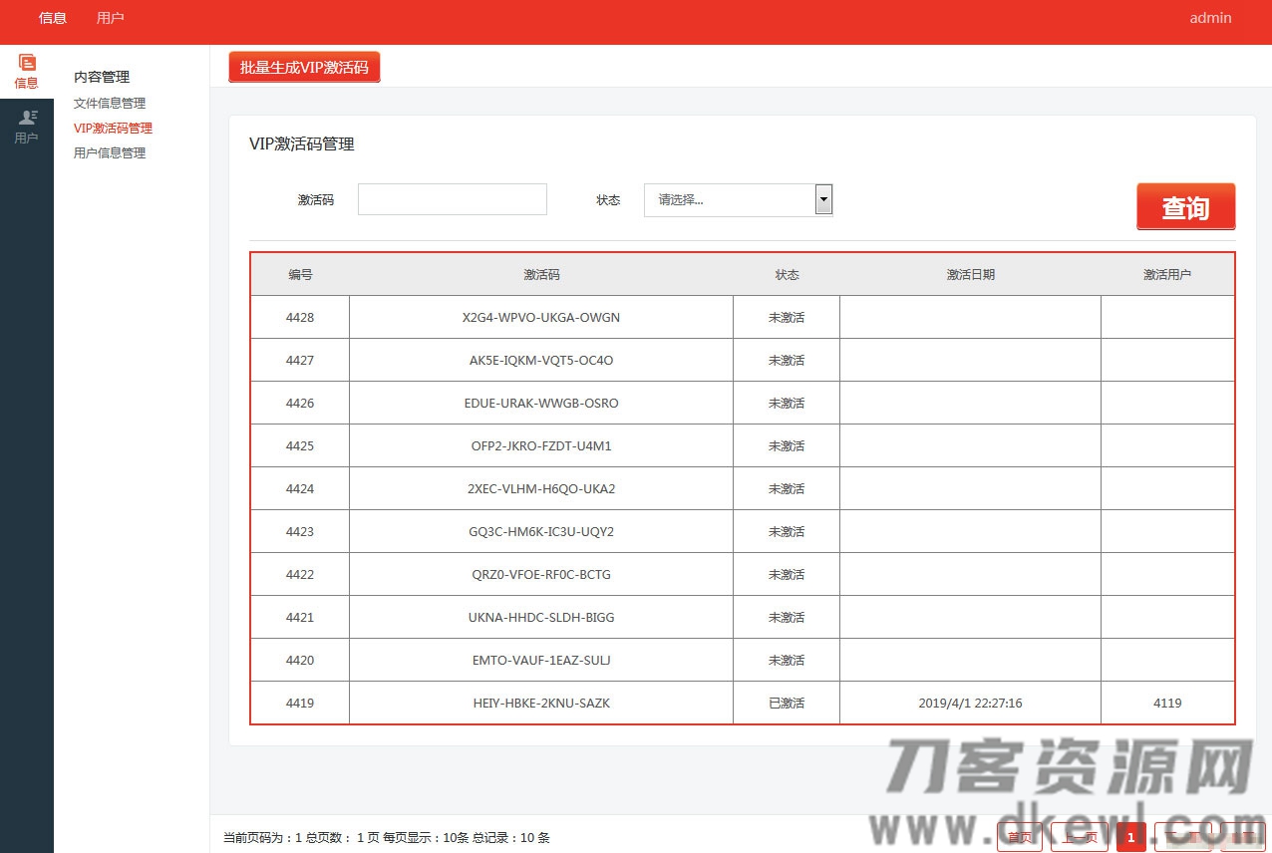Click the admin account link
The height and width of the screenshot is (853, 1272).
(x=1209, y=17)
